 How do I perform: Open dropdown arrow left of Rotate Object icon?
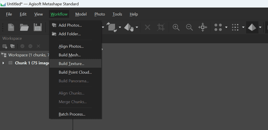(103, 27)
